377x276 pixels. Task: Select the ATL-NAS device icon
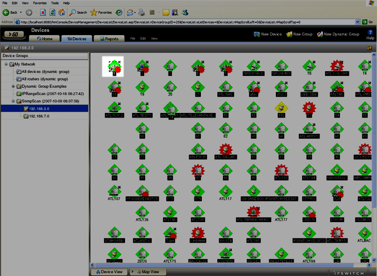[225, 87]
